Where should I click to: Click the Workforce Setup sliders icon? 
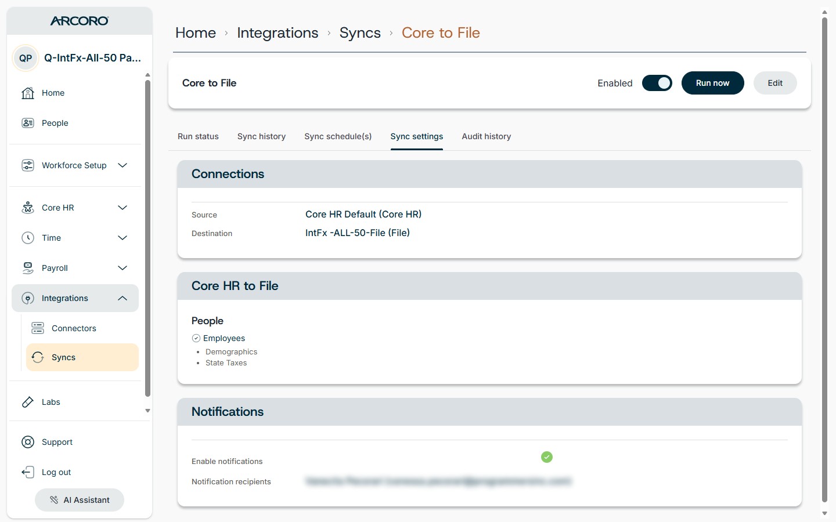pyautogui.click(x=28, y=165)
